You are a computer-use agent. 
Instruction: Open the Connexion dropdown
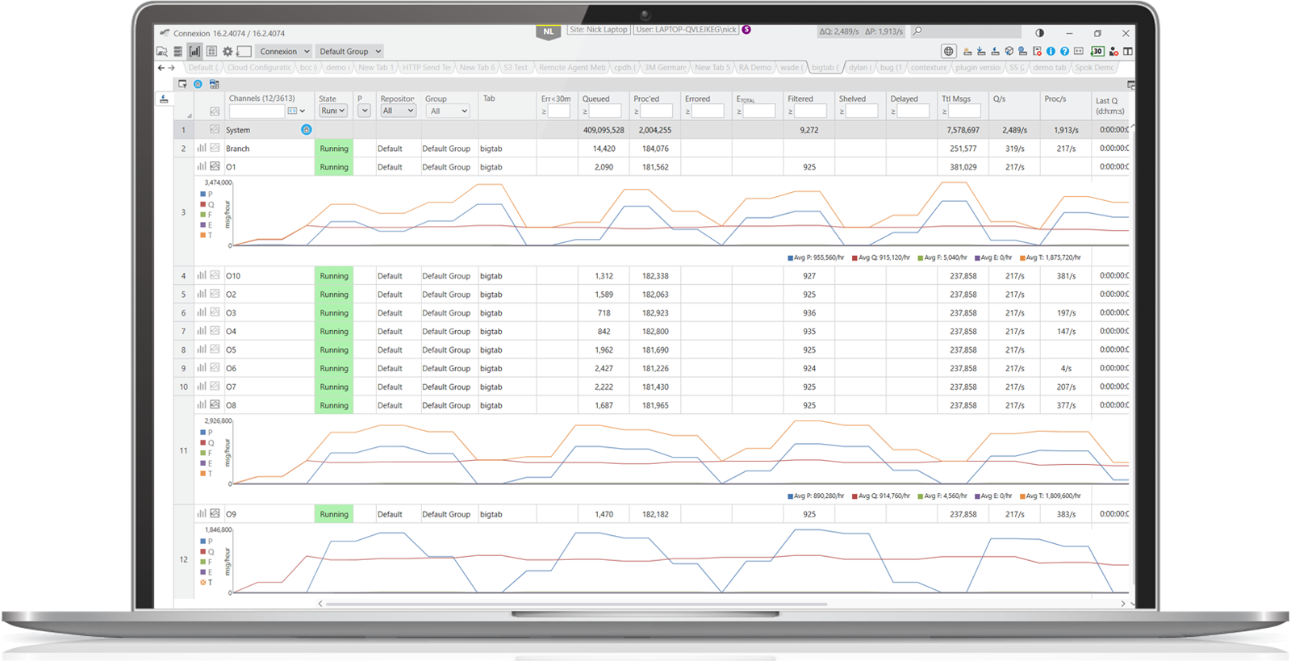284,52
